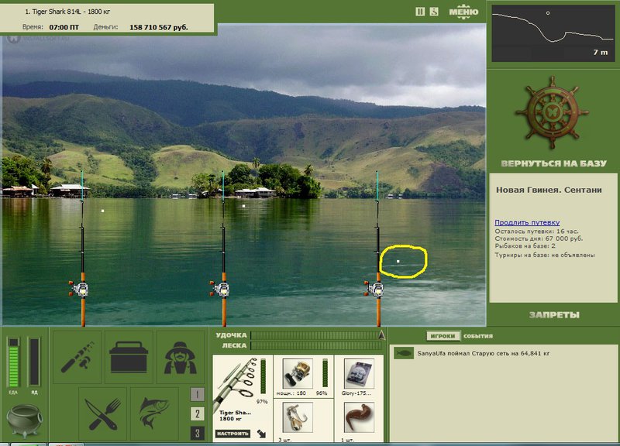This screenshot has width=620, height=446.
Task: Open the fishing rod tackle icon
Action: pos(77,358)
